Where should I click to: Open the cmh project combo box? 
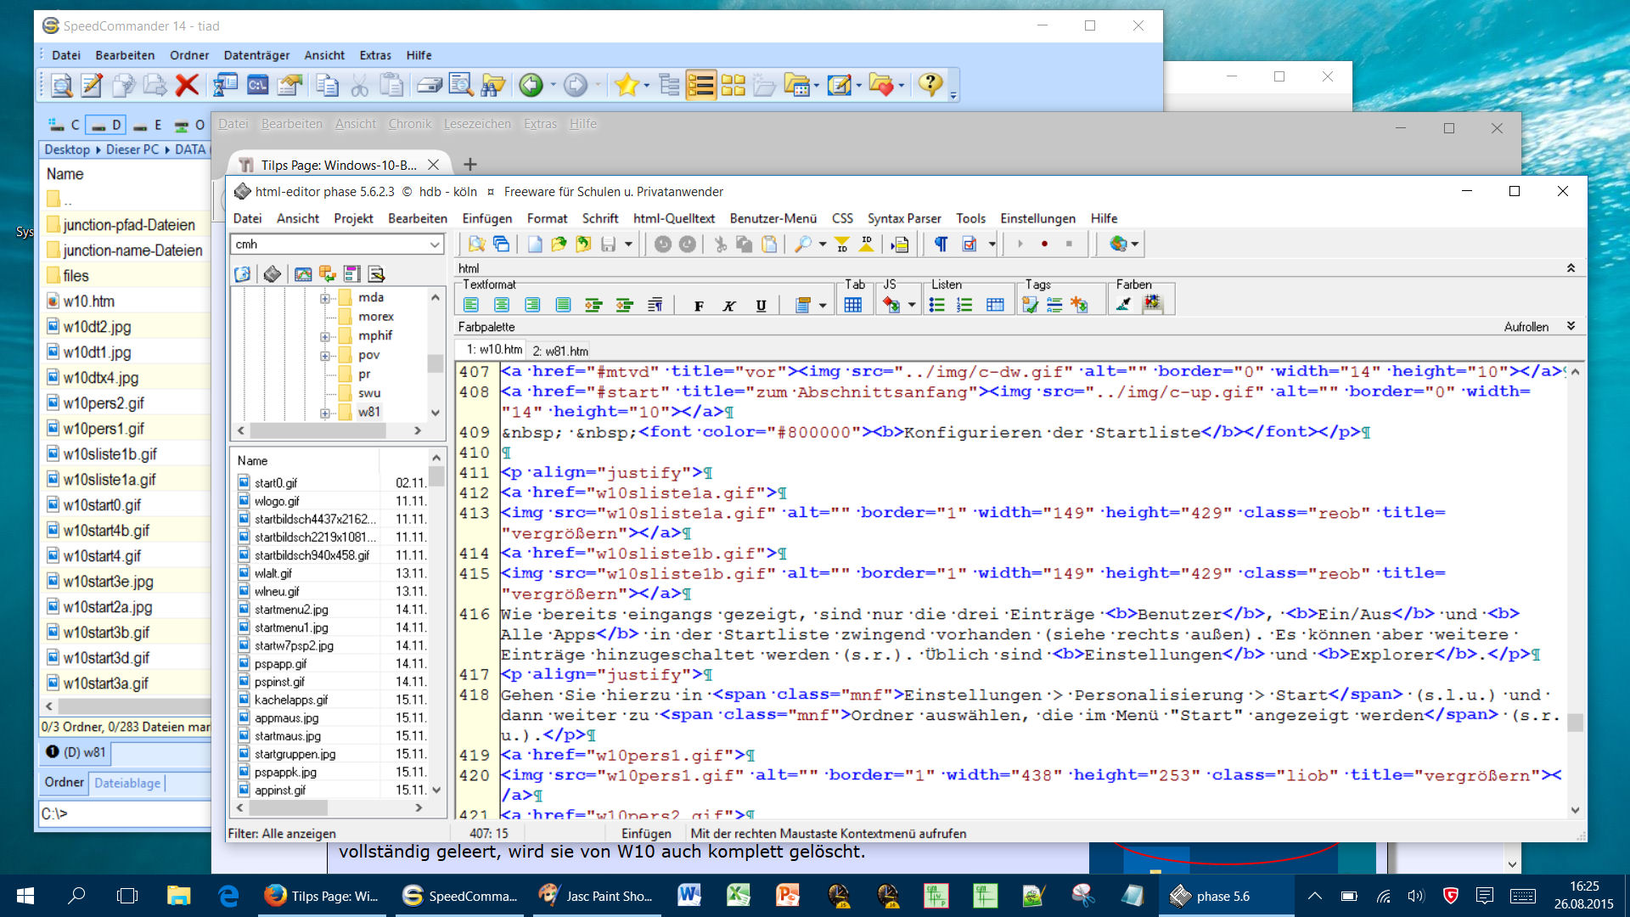coord(434,245)
